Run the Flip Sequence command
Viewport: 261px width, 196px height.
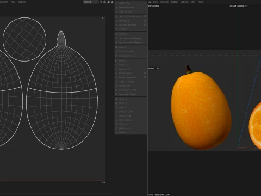point(130,120)
